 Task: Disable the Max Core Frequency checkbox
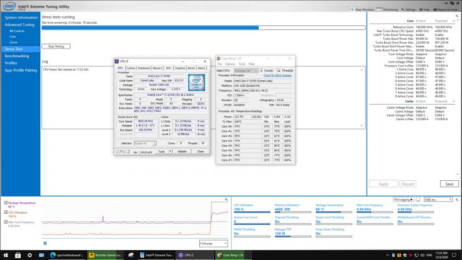point(5,222)
